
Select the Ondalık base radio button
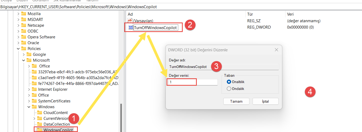[229, 89]
